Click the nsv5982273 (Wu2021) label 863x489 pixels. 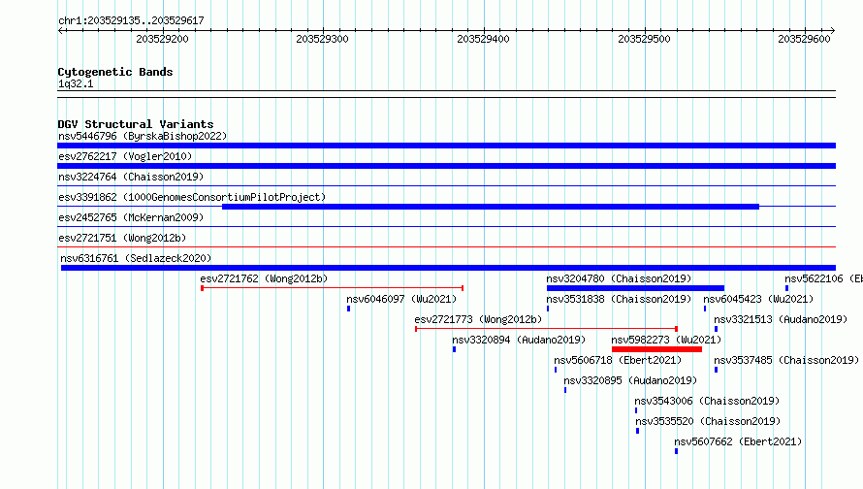[x=666, y=340]
